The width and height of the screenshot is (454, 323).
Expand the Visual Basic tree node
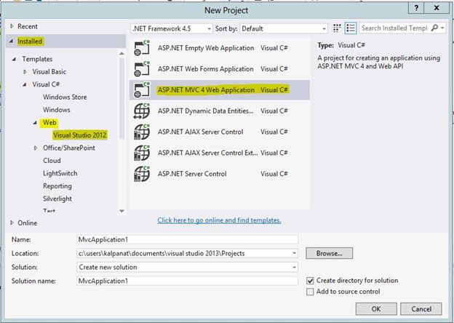click(25, 72)
